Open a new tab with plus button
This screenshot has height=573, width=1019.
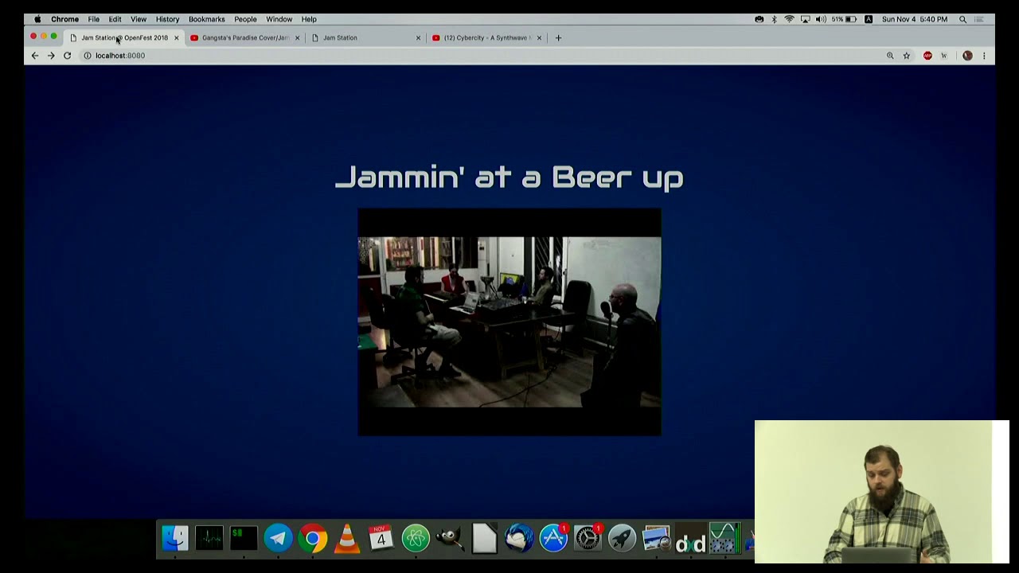pyautogui.click(x=558, y=37)
